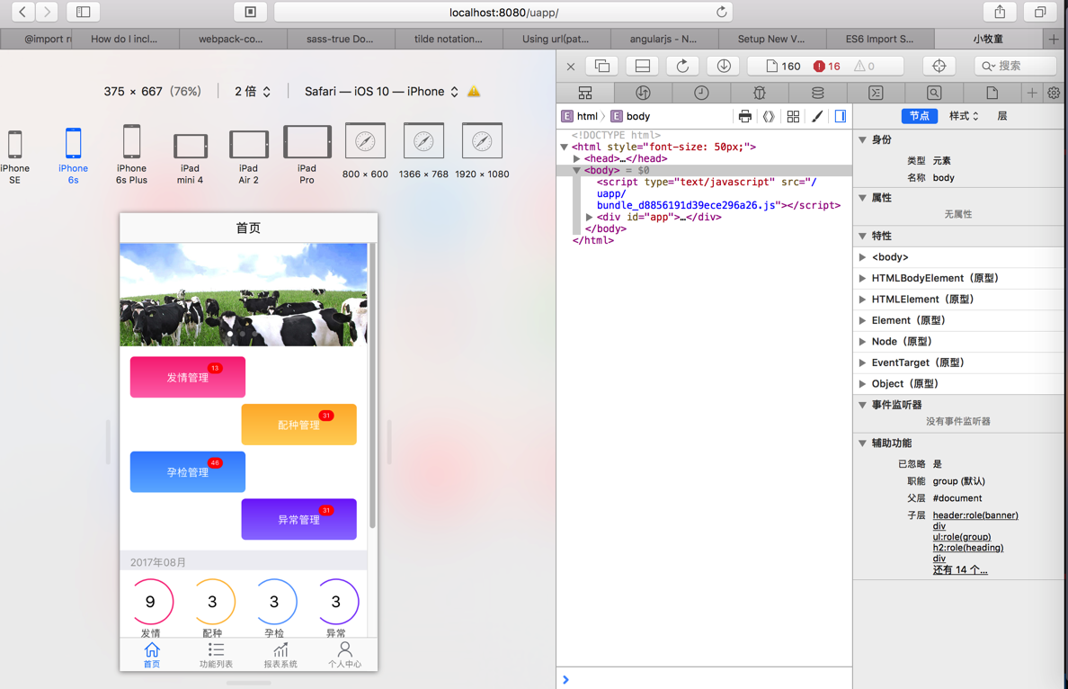This screenshot has height=689, width=1068.
Task: Add a new Safari tab
Action: (1055, 39)
